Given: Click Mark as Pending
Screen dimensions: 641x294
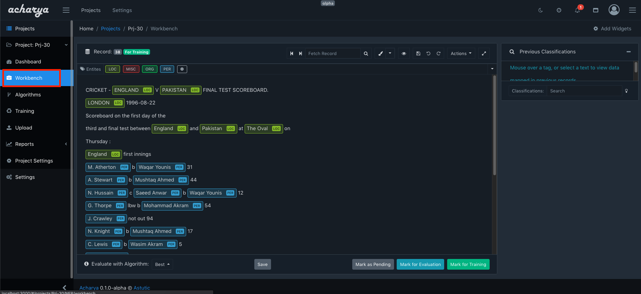Looking at the screenshot, I should tap(373, 264).
